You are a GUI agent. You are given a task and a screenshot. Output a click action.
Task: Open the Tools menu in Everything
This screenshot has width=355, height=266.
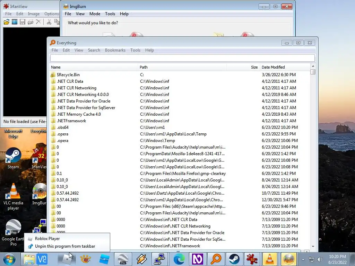tap(136, 50)
